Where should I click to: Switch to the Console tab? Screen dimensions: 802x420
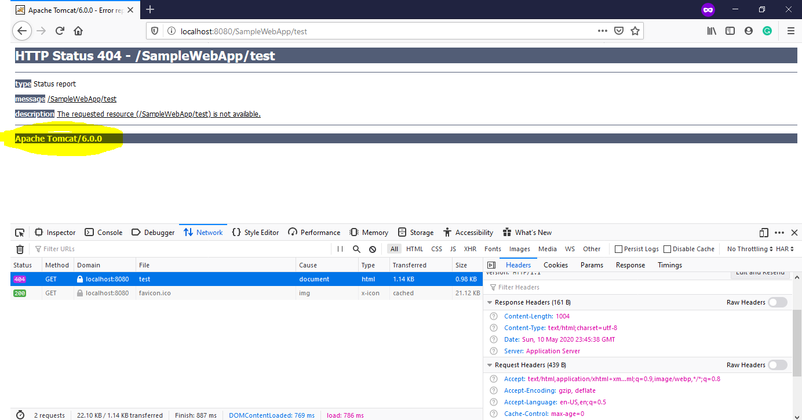pos(104,233)
